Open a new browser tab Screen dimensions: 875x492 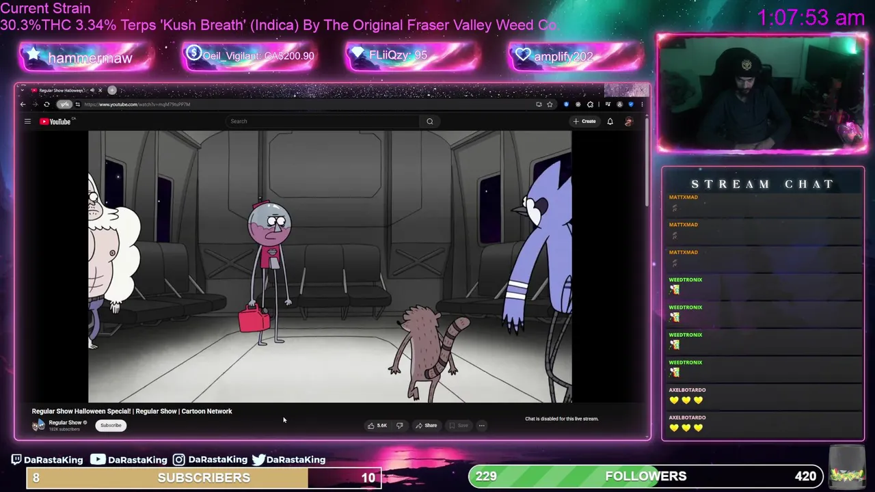tap(112, 90)
